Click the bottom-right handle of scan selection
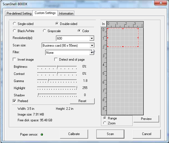This screenshot has height=143, width=169. 138,46
